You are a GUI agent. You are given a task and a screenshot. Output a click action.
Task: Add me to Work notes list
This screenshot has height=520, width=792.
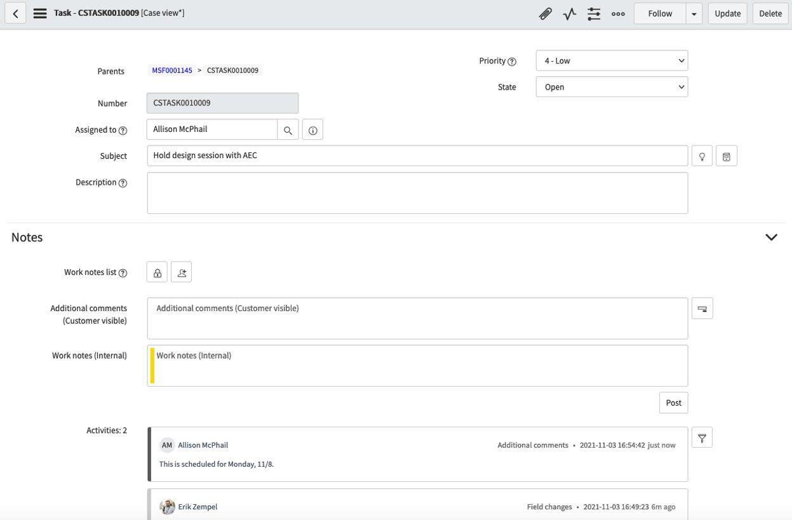(x=182, y=272)
